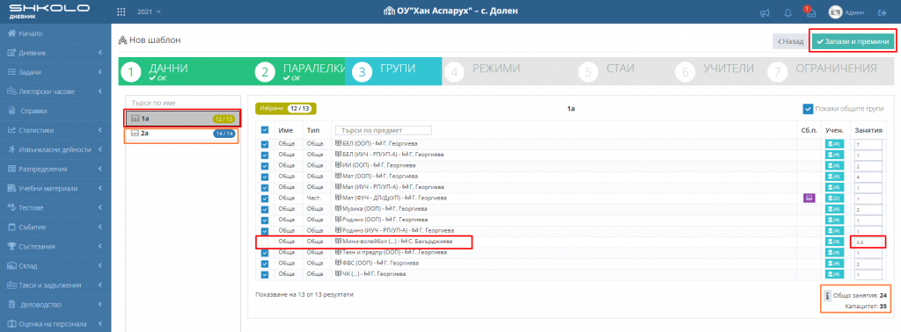901x332 pixels.
Task: Uncheck the Музика (ООП) row checkbox
Action: pyautogui.click(x=265, y=209)
